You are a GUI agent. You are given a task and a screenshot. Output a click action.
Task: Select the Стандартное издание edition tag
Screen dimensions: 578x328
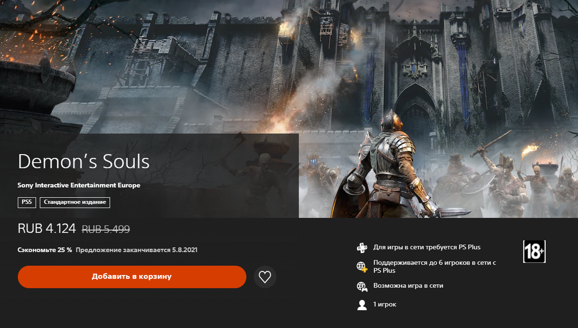75,202
